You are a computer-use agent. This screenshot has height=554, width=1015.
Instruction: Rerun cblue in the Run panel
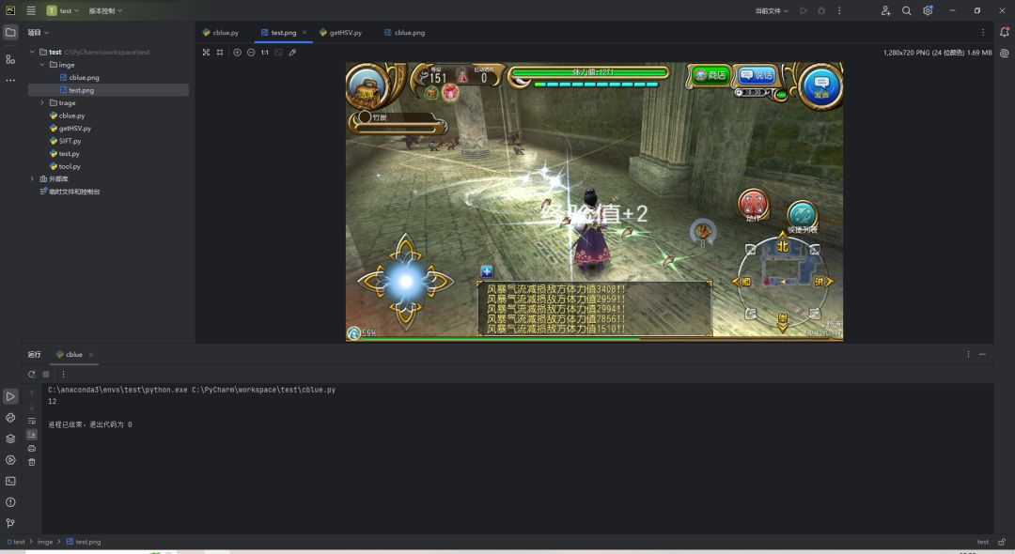(32, 375)
